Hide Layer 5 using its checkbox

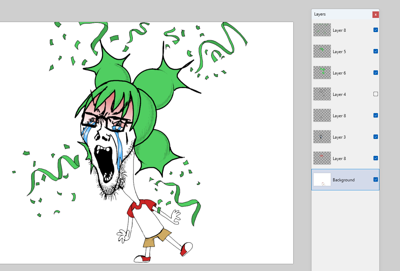point(376,51)
